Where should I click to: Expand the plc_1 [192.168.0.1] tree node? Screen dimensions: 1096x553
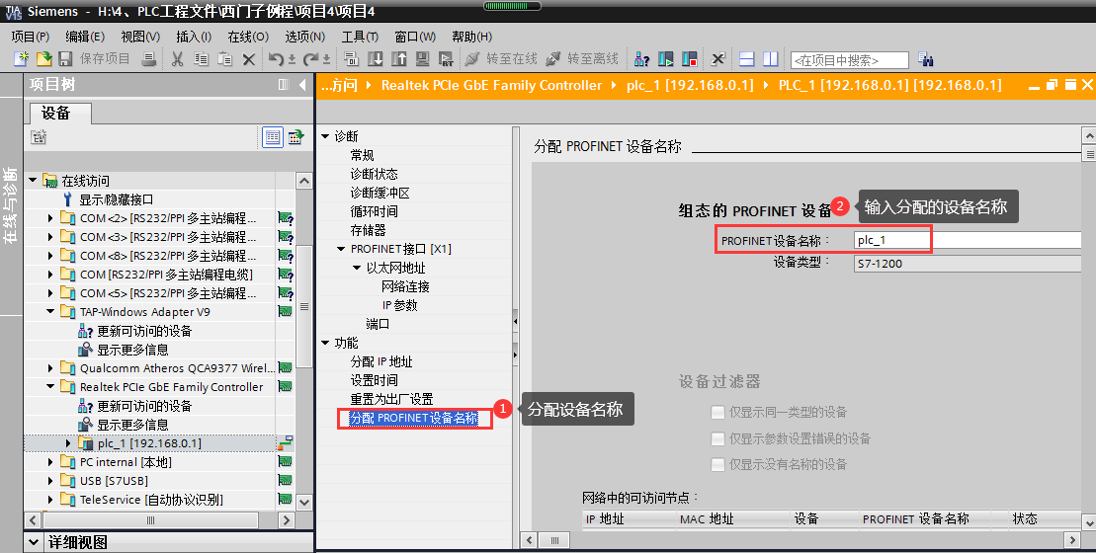pyautogui.click(x=68, y=443)
